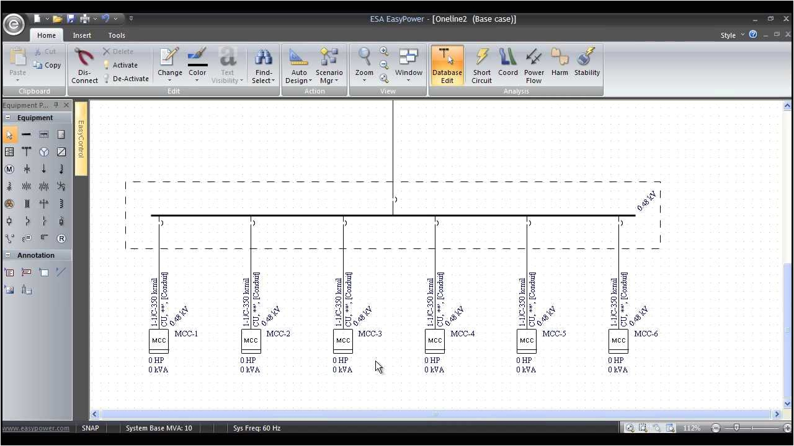Select the Motor symbol in Equipment panel

click(x=9, y=168)
